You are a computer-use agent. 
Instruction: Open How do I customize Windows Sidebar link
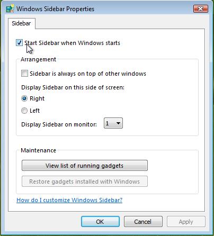tap(69, 200)
